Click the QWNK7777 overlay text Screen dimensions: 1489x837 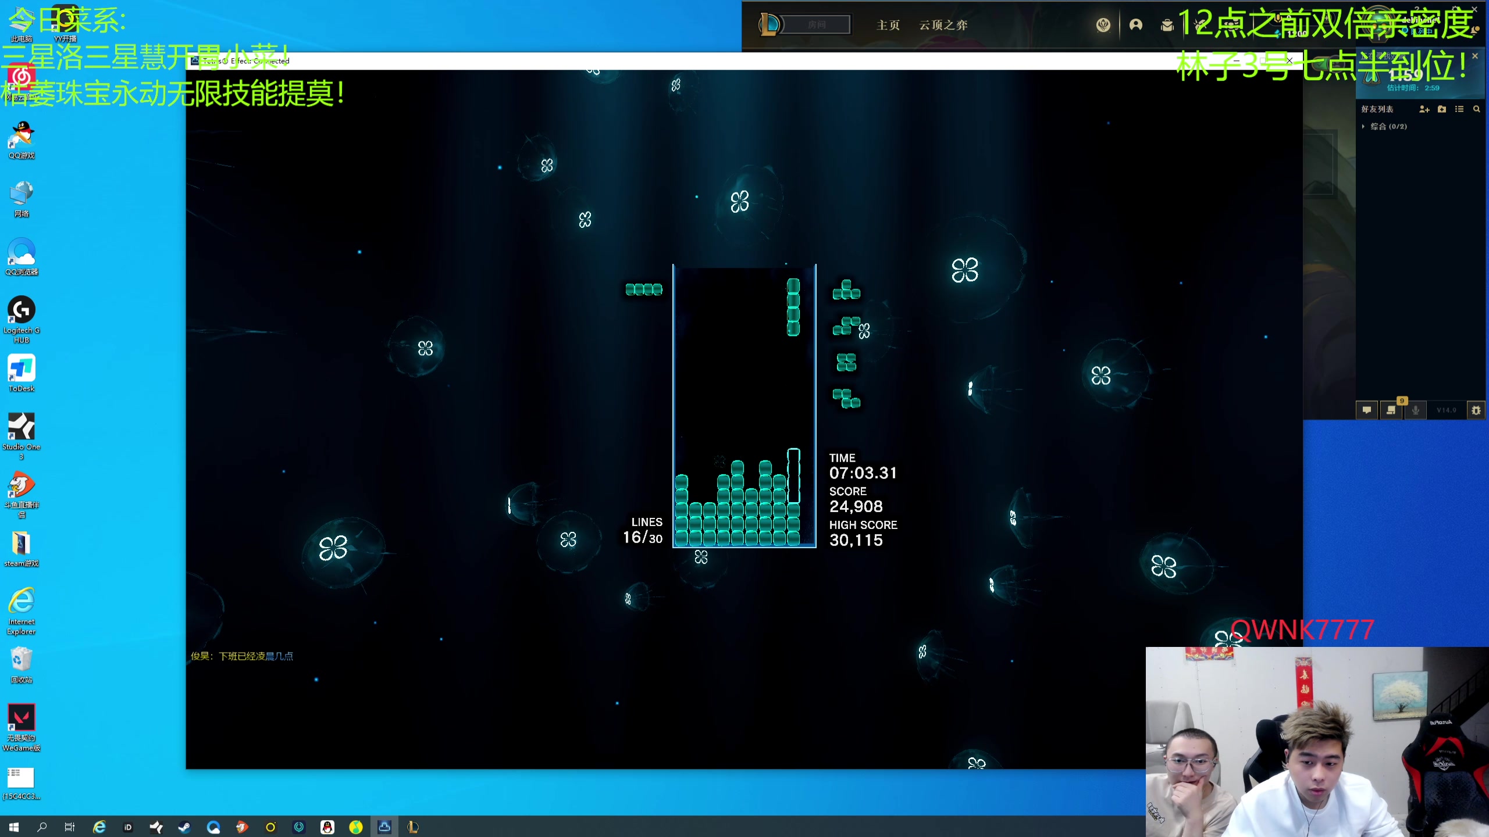pos(1302,629)
